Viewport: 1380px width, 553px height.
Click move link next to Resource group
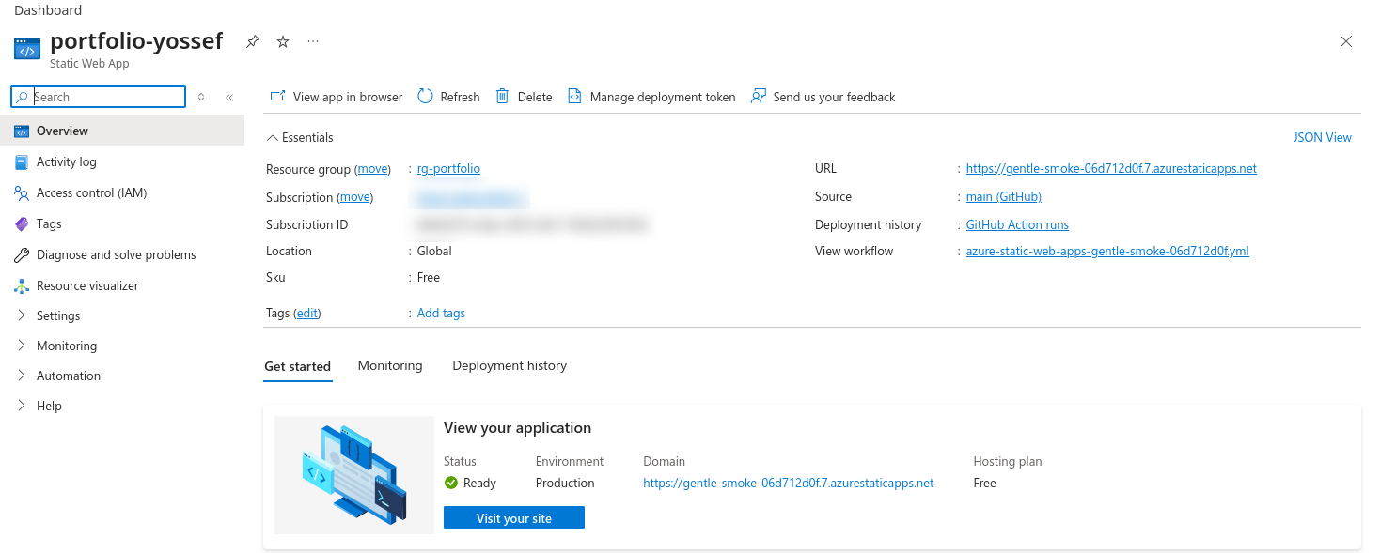point(372,169)
